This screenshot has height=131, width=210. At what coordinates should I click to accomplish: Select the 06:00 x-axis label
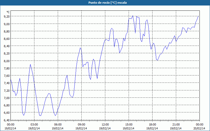pos(58,124)
